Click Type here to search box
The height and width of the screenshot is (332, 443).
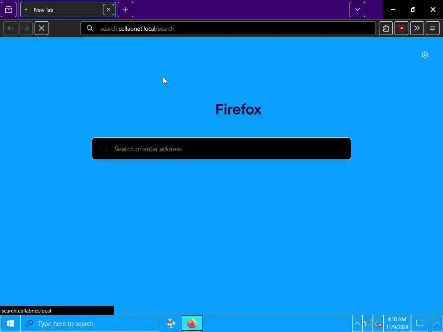pyautogui.click(x=90, y=323)
